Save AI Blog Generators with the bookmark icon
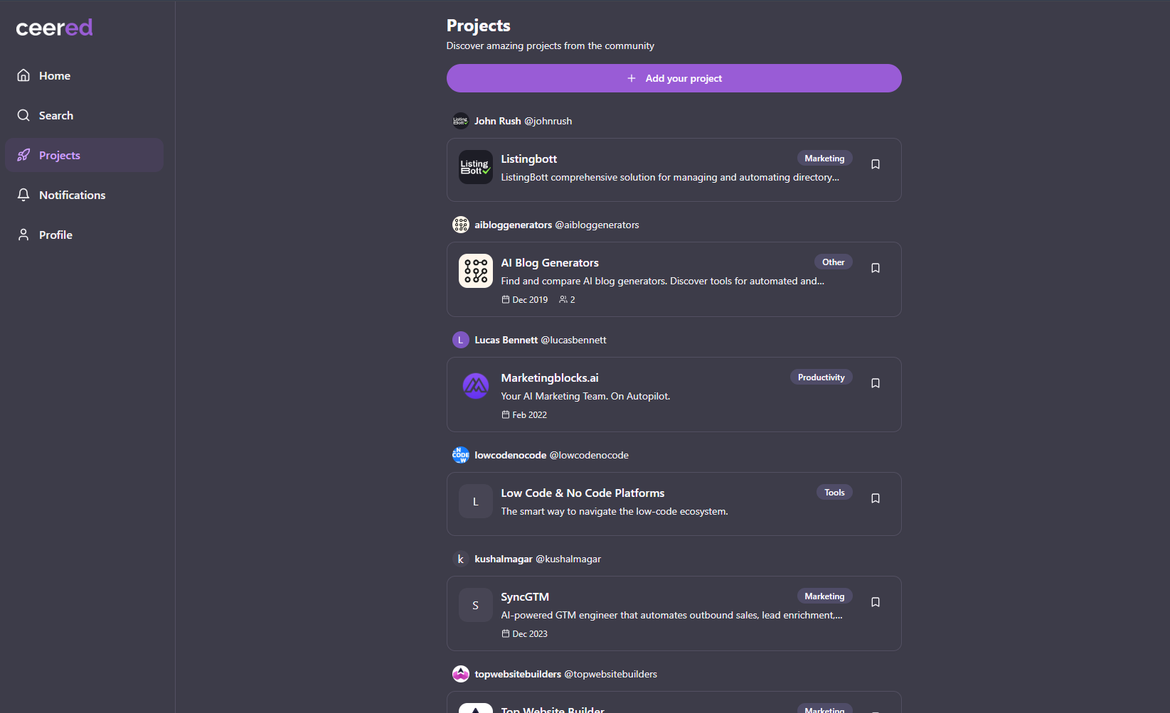The width and height of the screenshot is (1170, 713). pyautogui.click(x=875, y=267)
